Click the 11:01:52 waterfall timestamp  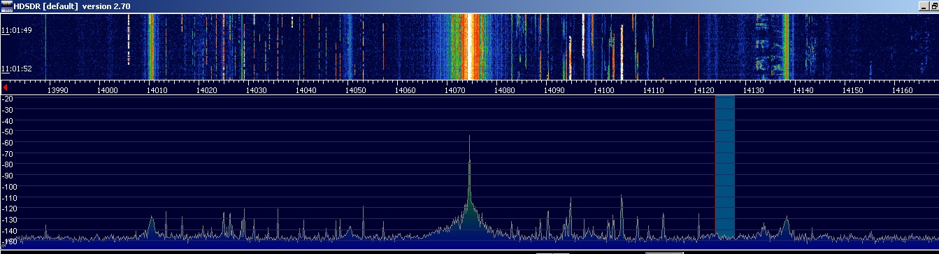pos(17,69)
